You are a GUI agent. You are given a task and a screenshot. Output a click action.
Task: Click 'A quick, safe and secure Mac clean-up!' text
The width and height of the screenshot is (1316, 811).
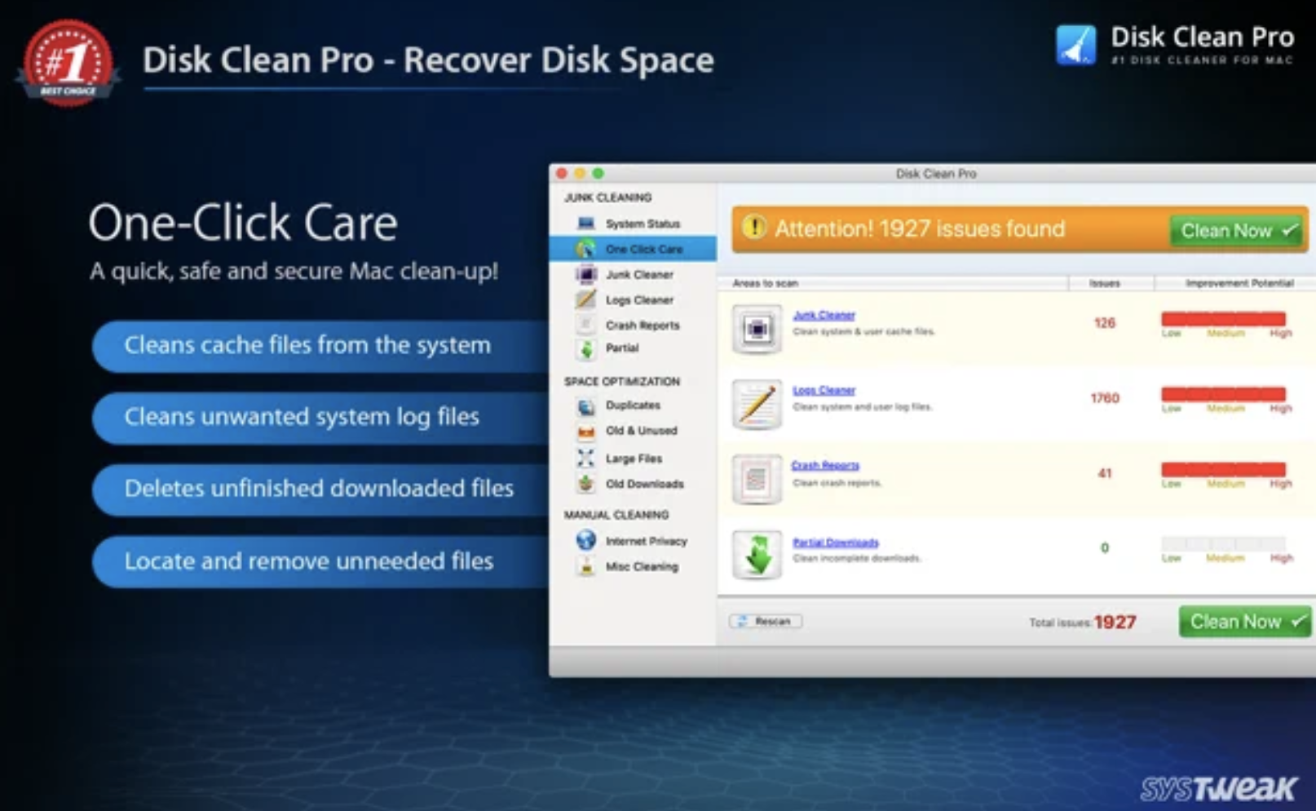pos(294,271)
